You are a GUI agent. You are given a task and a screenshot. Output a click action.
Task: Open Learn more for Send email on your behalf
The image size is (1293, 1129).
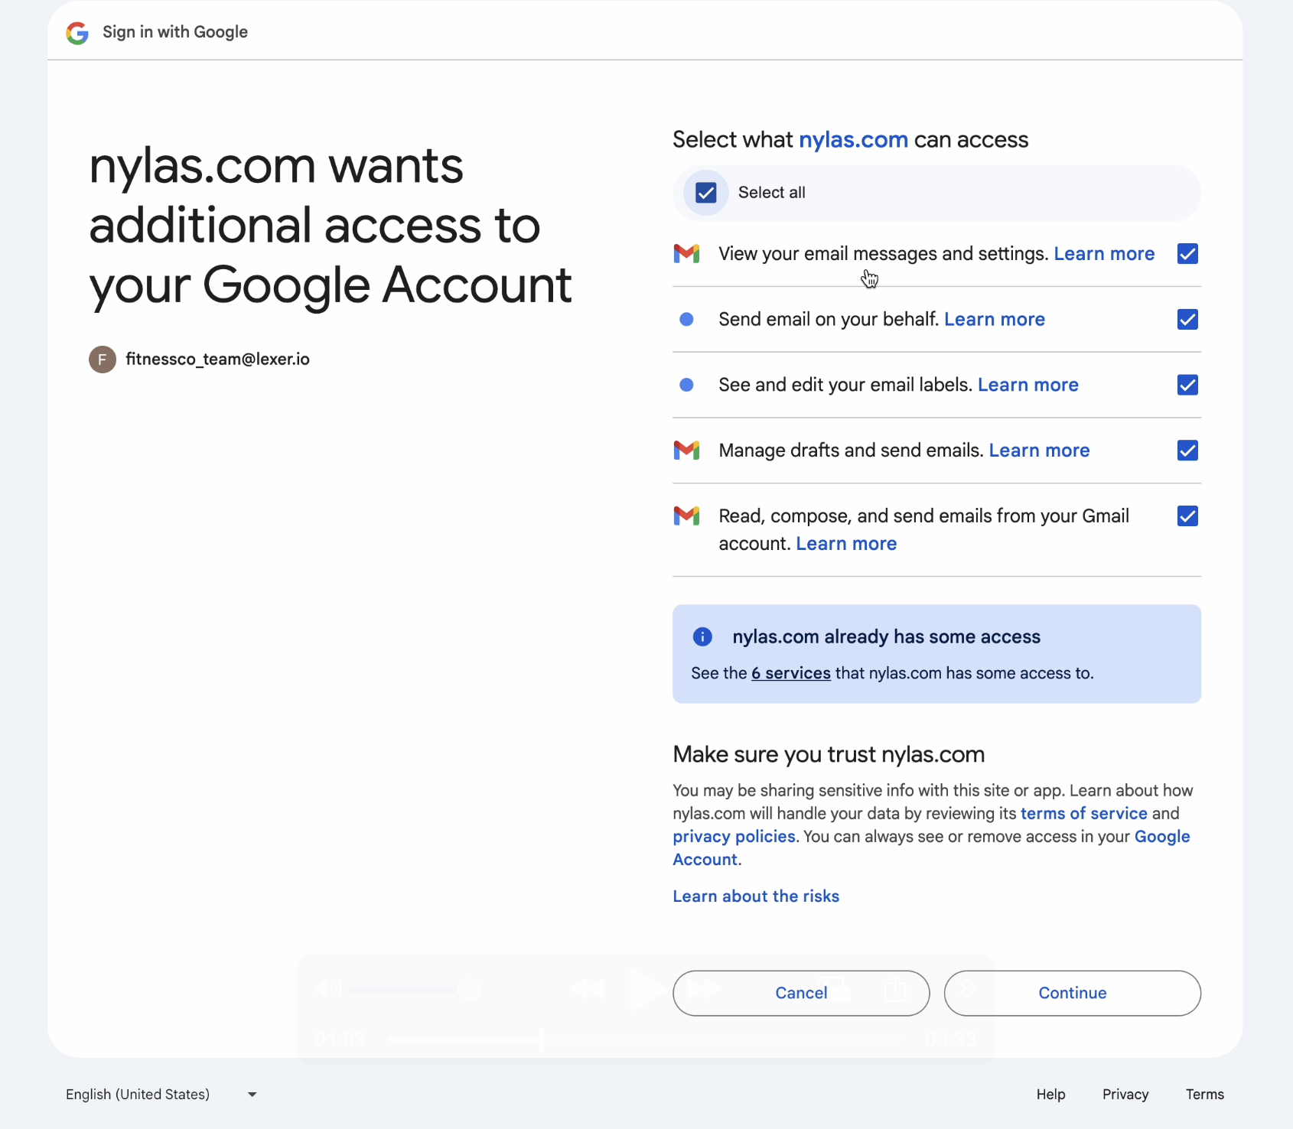995,320
